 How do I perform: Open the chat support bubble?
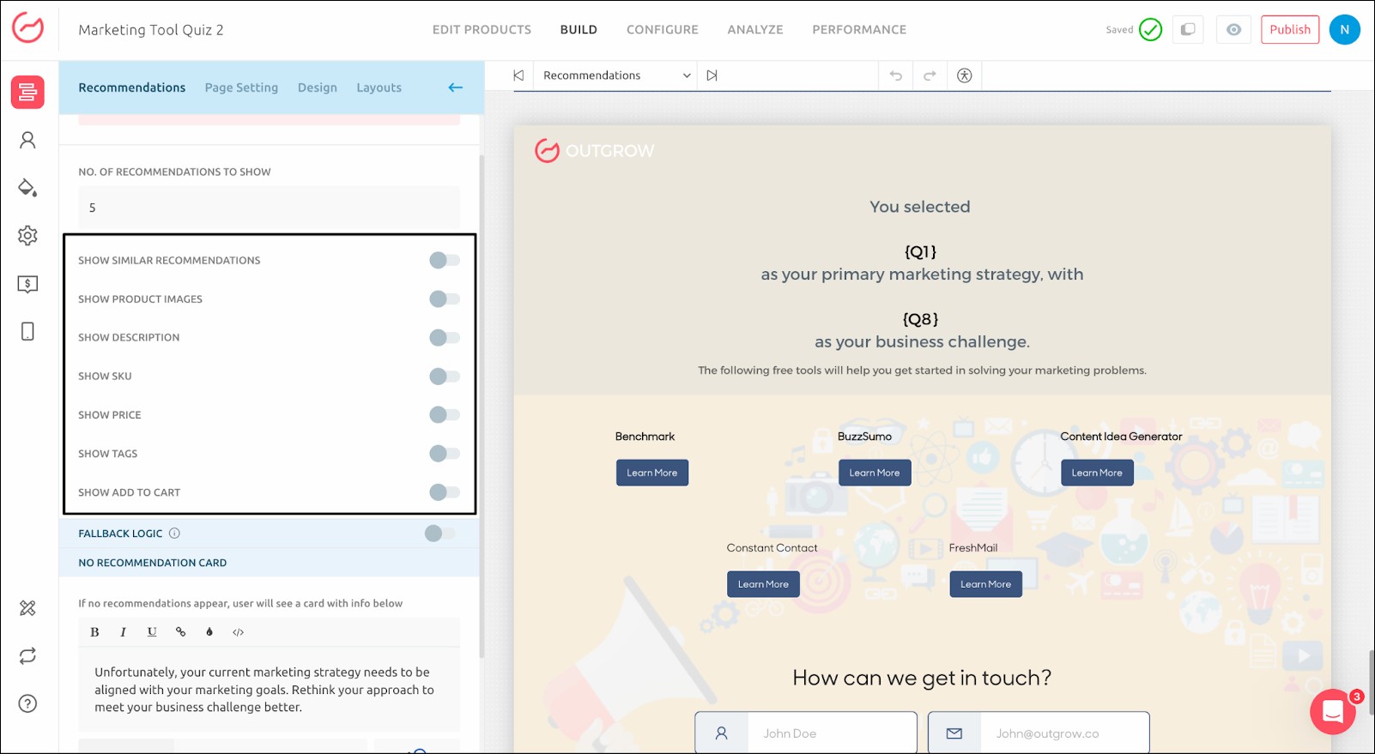point(1332,712)
